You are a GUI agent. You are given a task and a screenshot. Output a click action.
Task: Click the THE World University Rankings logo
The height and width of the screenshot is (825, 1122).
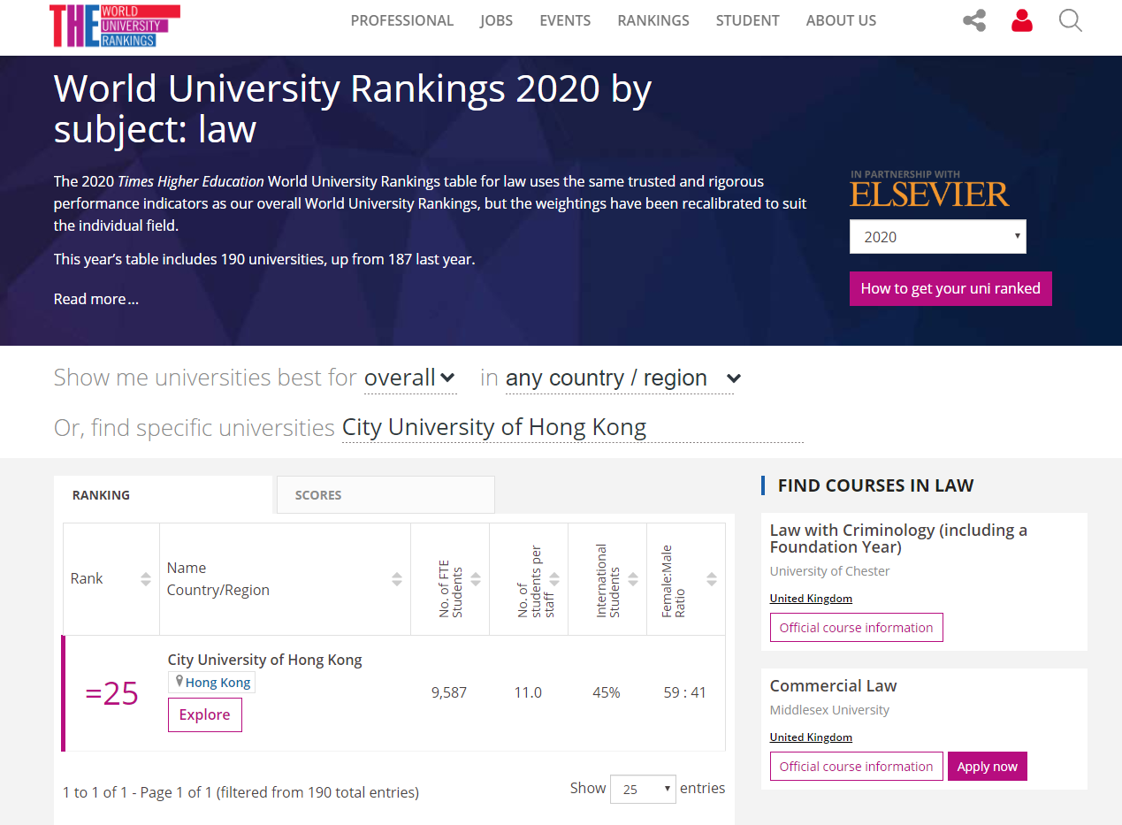pos(115,26)
